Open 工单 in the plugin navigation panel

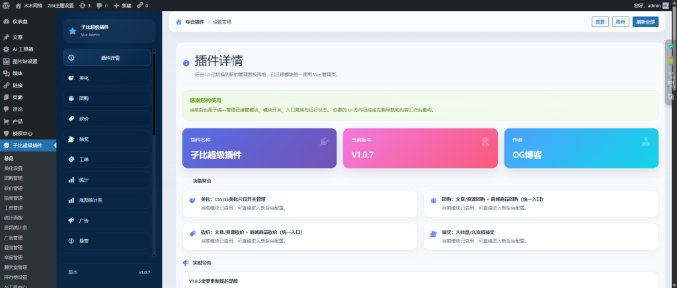(x=107, y=159)
